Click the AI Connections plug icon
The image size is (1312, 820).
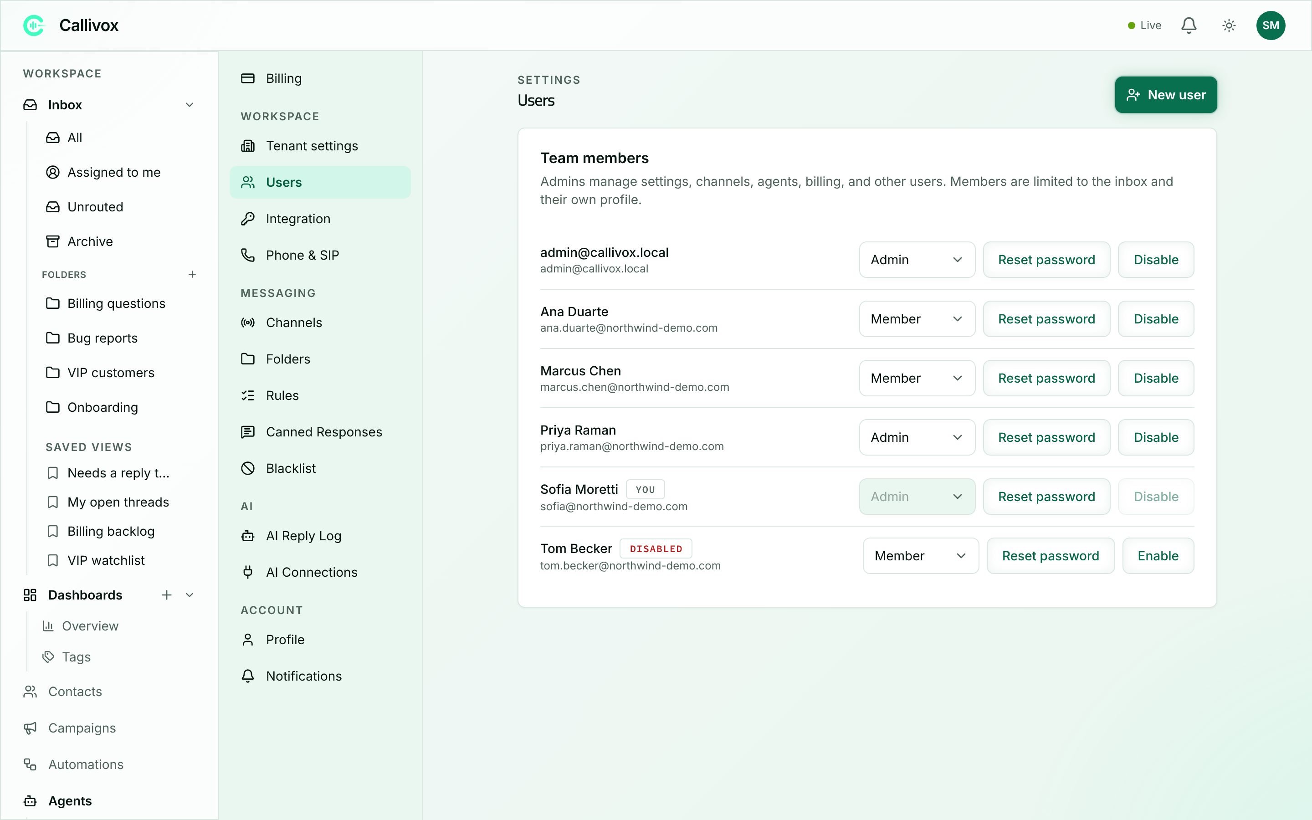248,572
